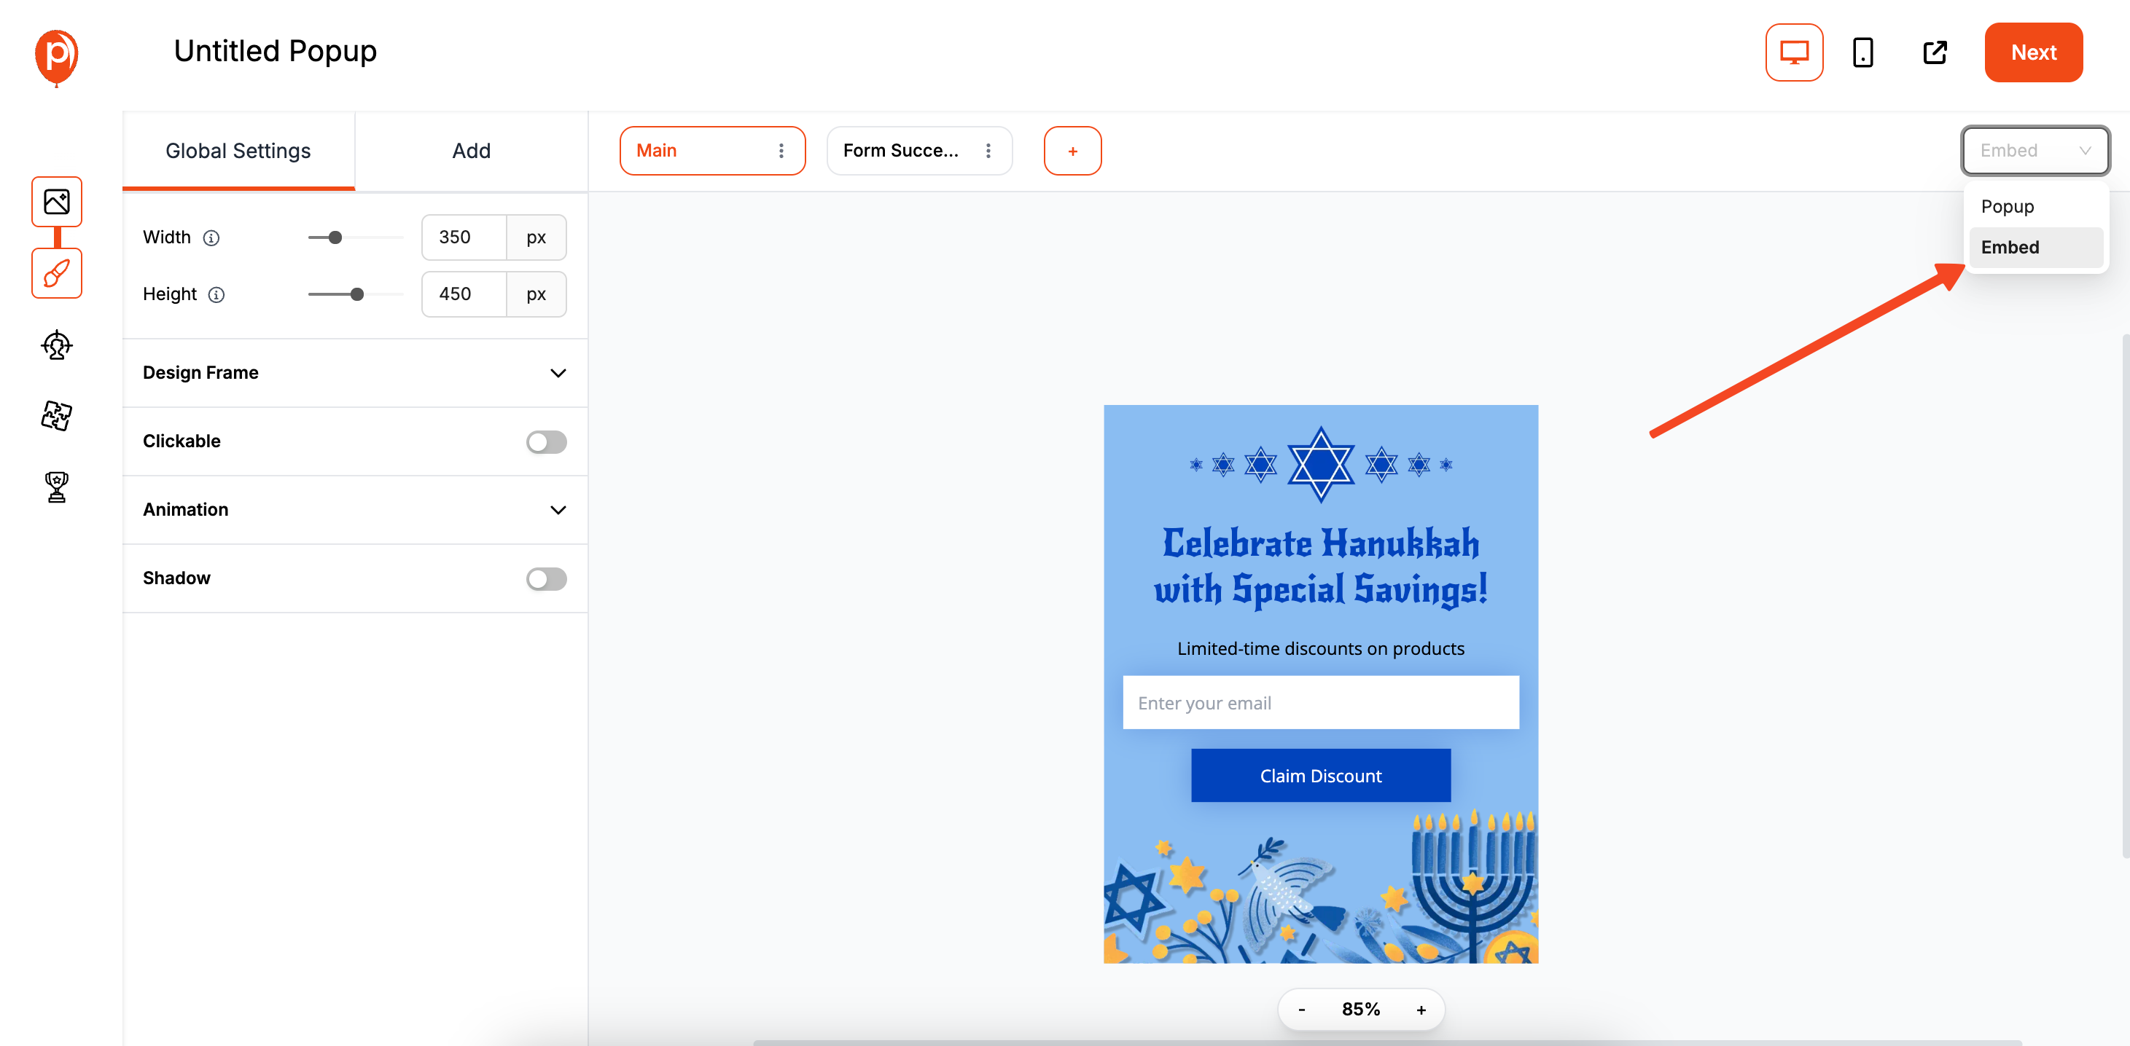
Task: Click the Next button
Action: pos(2032,52)
